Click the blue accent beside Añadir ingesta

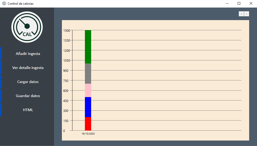(x=1, y=54)
